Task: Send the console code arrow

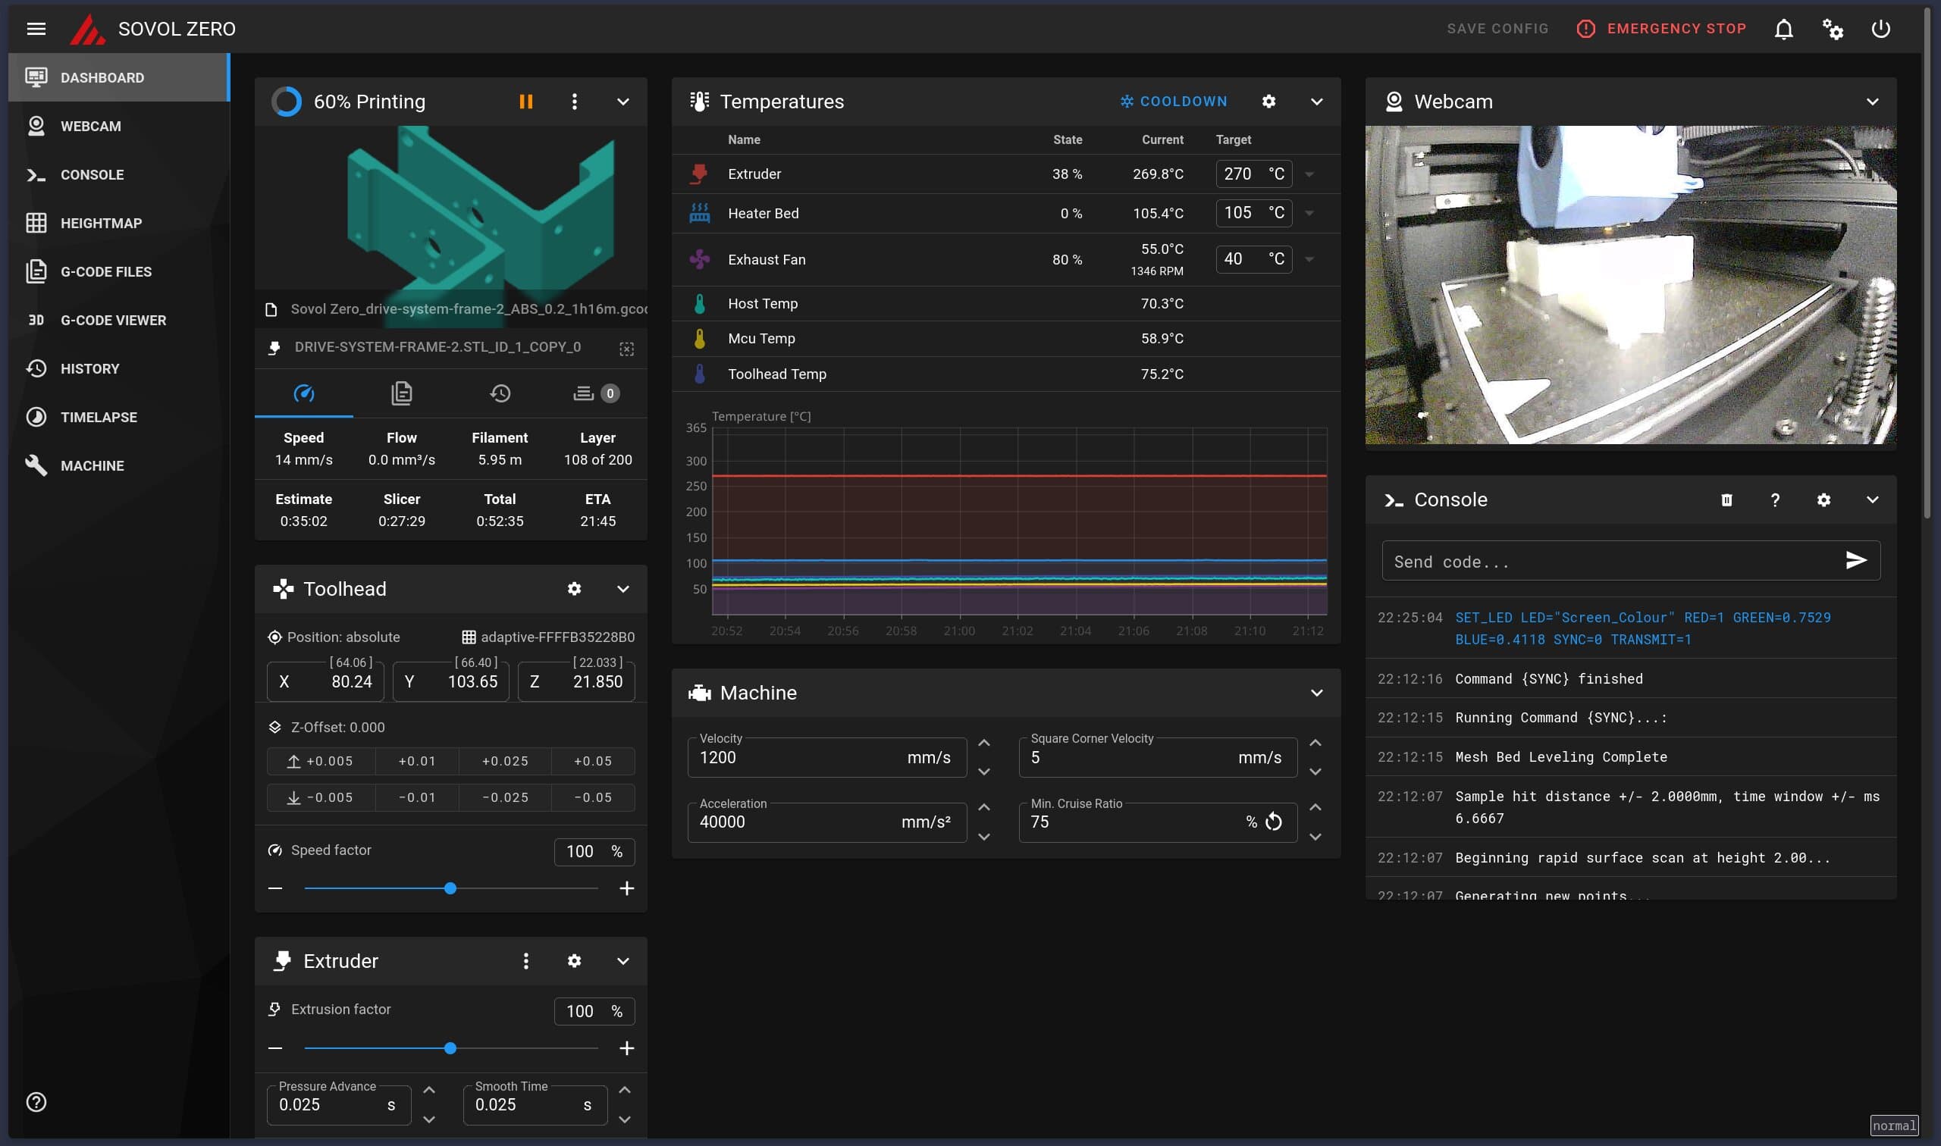Action: (x=1856, y=560)
